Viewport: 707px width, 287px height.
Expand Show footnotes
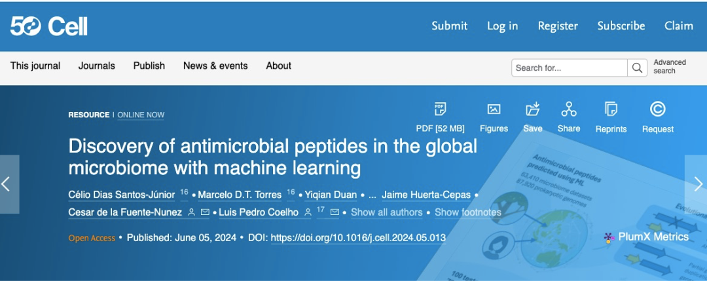coord(467,212)
